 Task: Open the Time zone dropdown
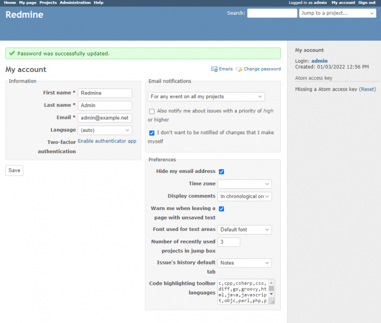pyautogui.click(x=244, y=184)
